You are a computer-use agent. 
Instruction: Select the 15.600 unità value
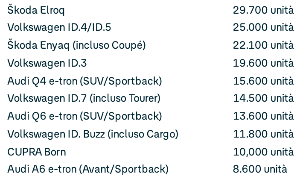[263, 81]
